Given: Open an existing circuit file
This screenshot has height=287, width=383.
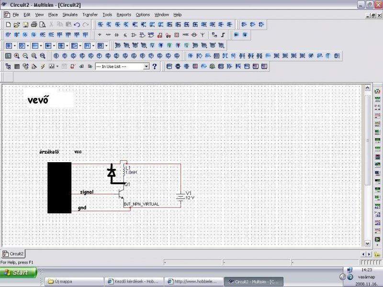Looking at the screenshot, I should [17, 24].
